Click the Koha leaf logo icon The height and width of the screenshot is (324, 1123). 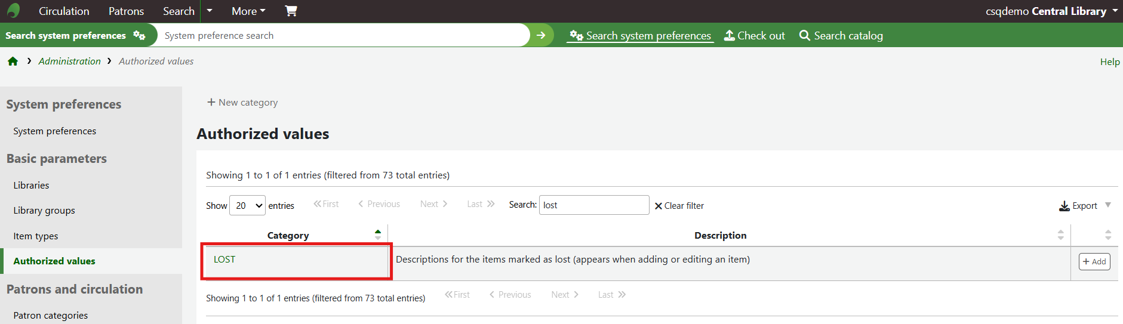point(13,11)
